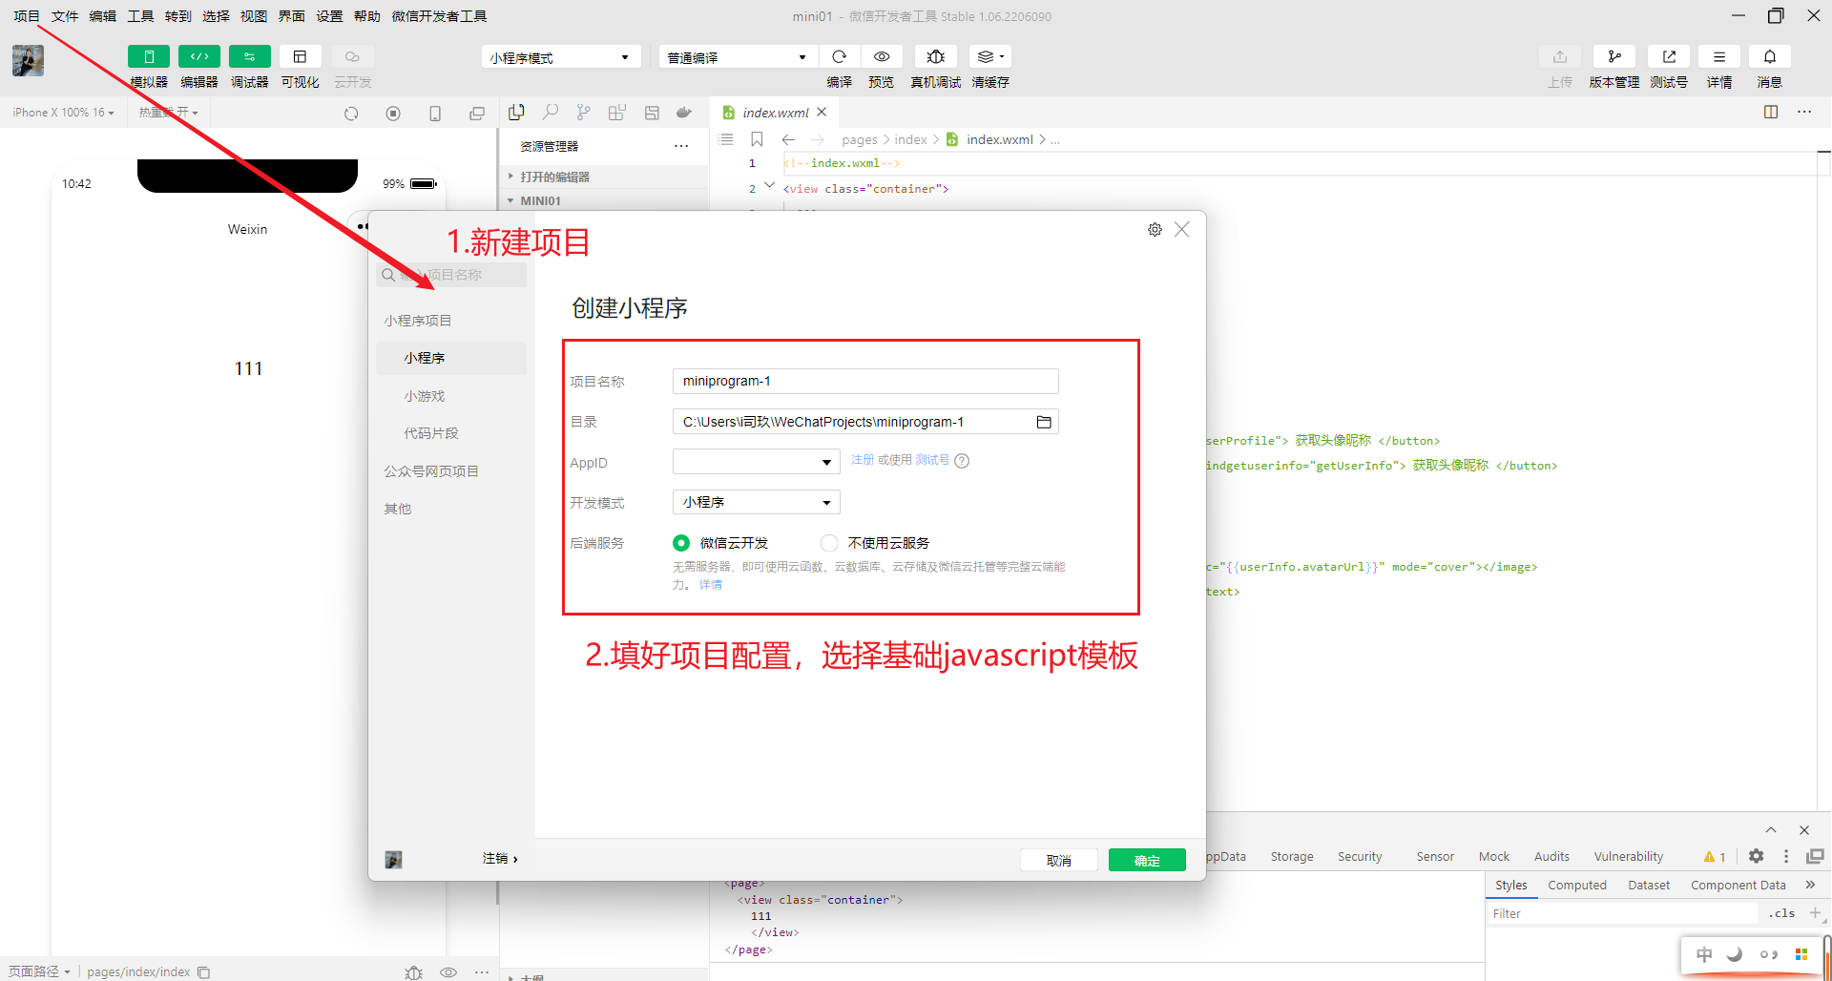Open the 小程序模式 mode dropdown
1832x981 pixels.
point(561,57)
